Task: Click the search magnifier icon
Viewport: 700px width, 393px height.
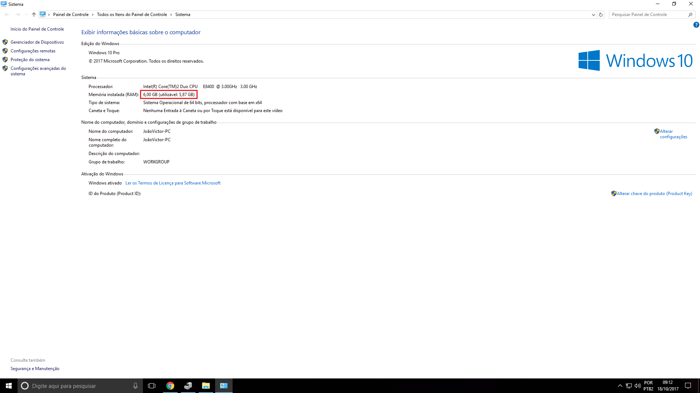Action: 690,15
